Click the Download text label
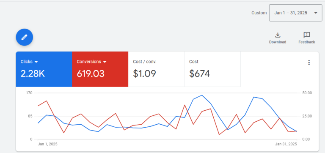 278,42
